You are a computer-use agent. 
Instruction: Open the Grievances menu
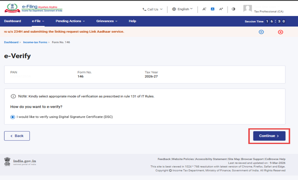107,21
